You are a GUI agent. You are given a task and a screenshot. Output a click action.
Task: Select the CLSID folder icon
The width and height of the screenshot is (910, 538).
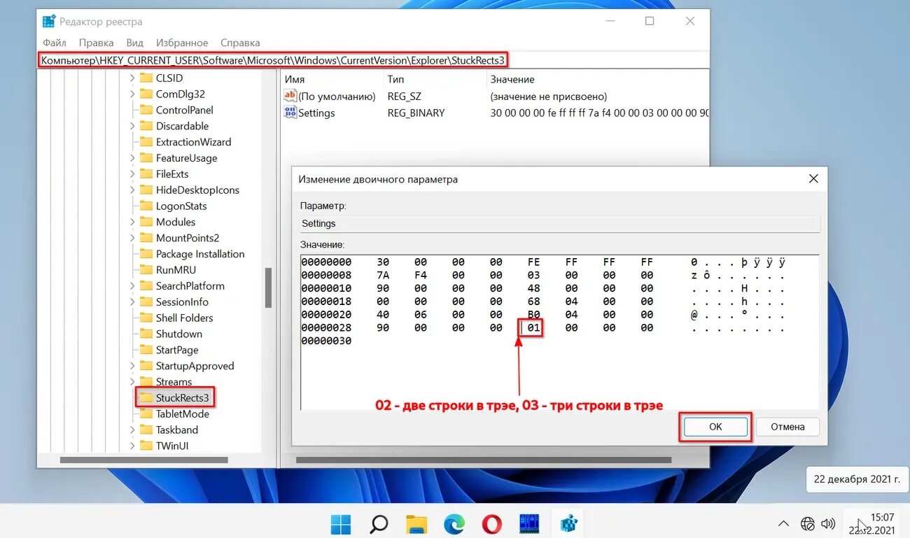(146, 78)
